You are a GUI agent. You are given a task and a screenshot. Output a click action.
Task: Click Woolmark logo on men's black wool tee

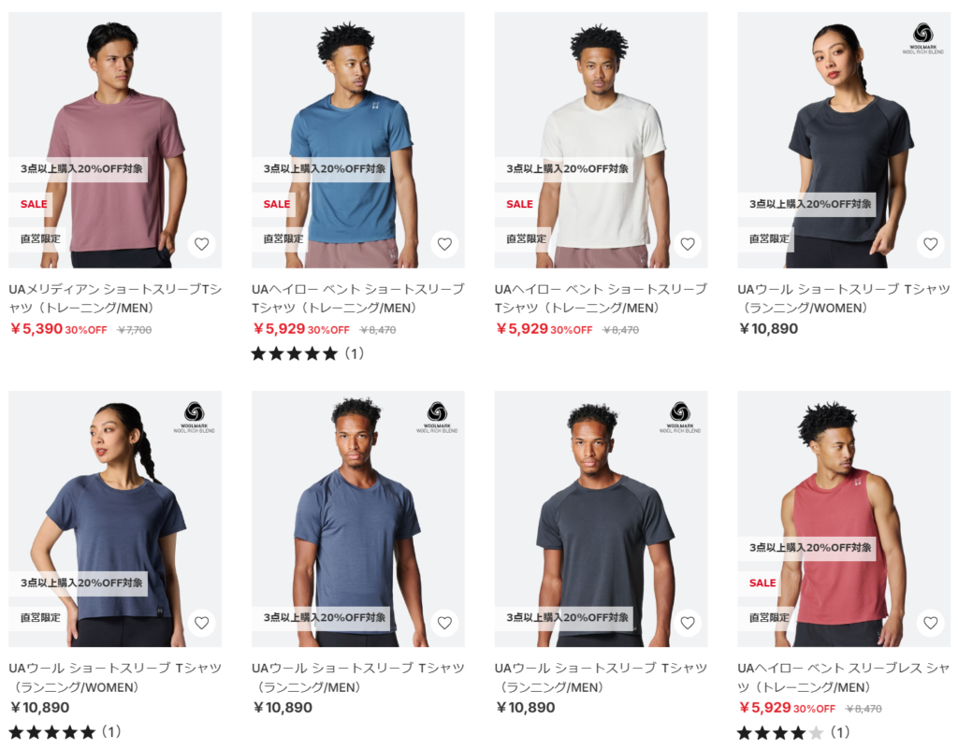(680, 417)
